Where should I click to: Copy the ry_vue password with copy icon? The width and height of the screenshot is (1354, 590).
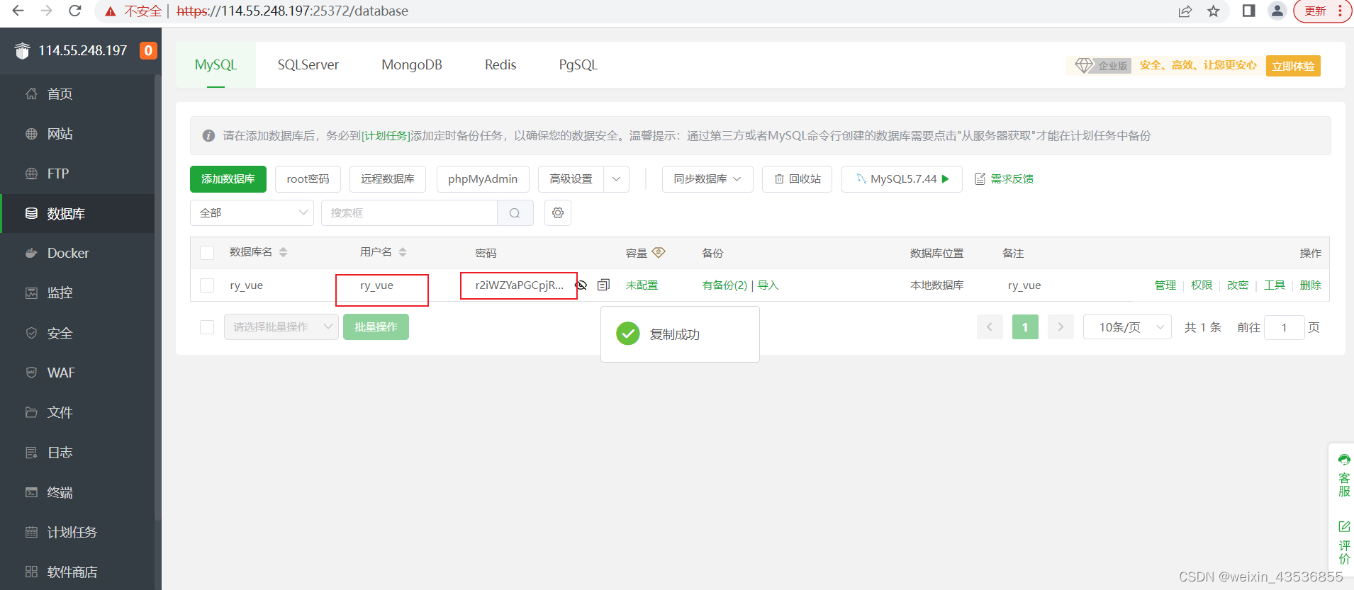pos(603,285)
